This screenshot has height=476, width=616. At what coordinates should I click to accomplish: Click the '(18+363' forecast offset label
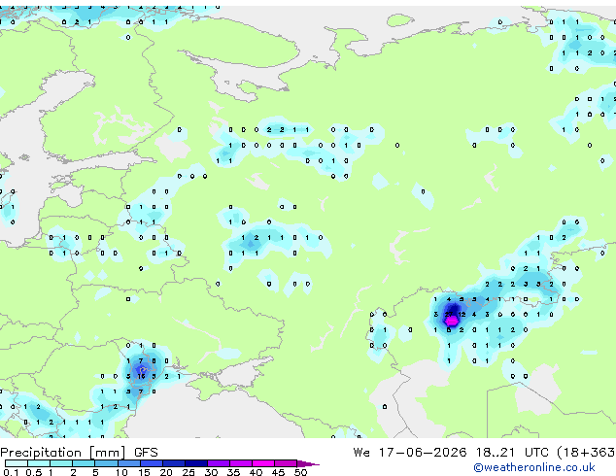(586, 453)
